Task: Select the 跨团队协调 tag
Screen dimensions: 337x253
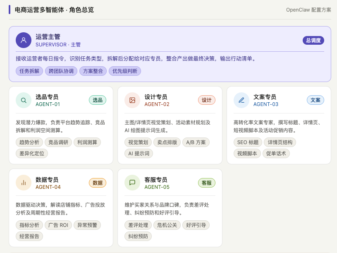Action: [x=61, y=71]
